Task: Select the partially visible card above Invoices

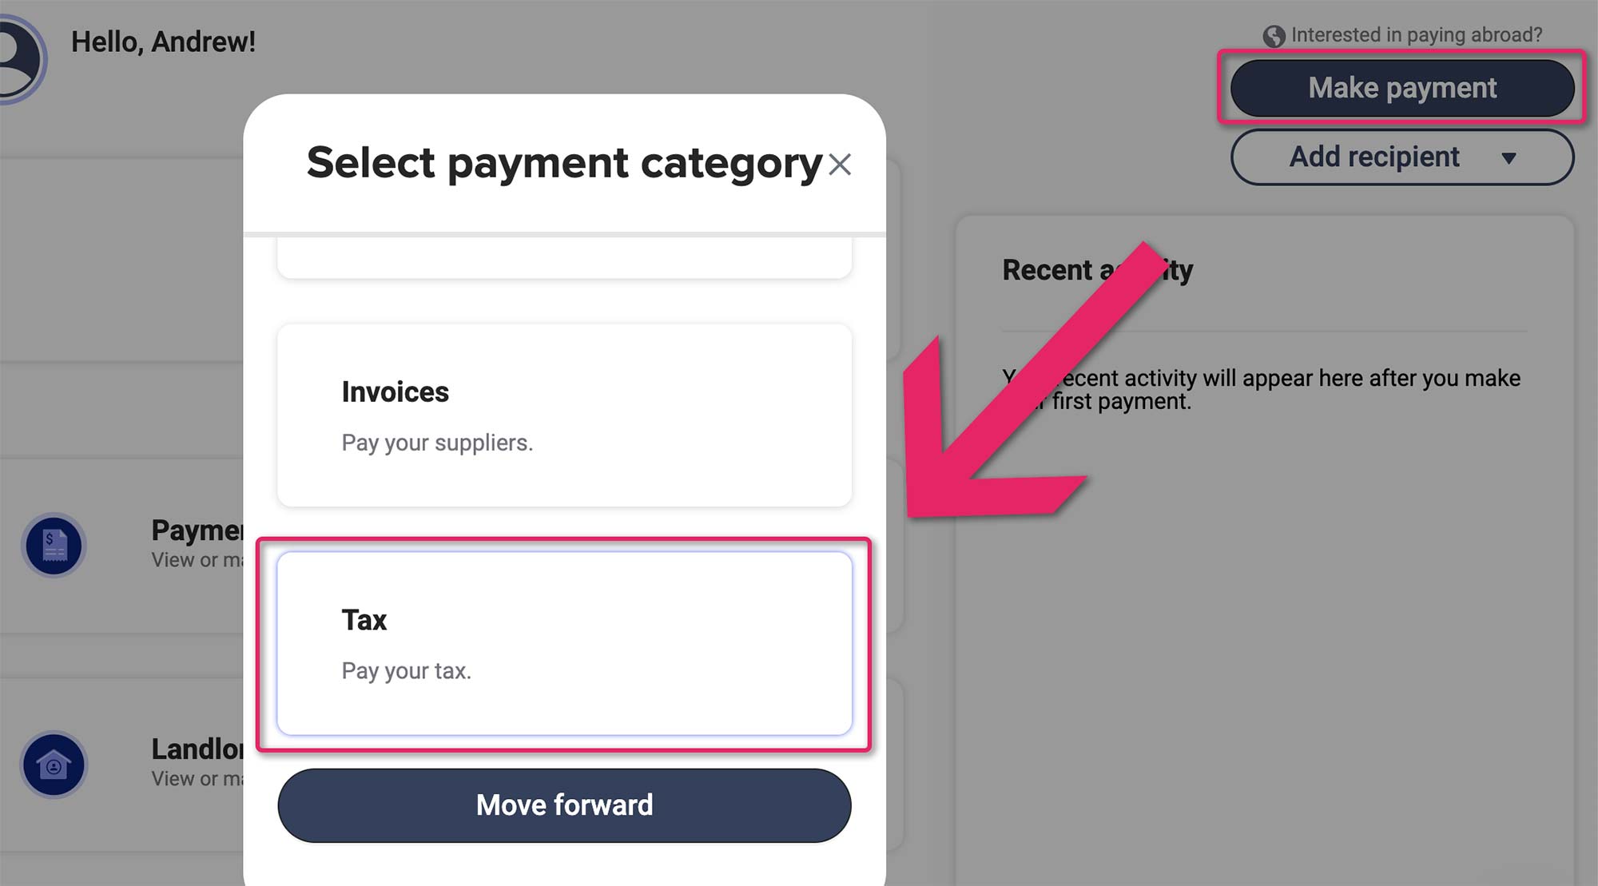Action: 564,257
